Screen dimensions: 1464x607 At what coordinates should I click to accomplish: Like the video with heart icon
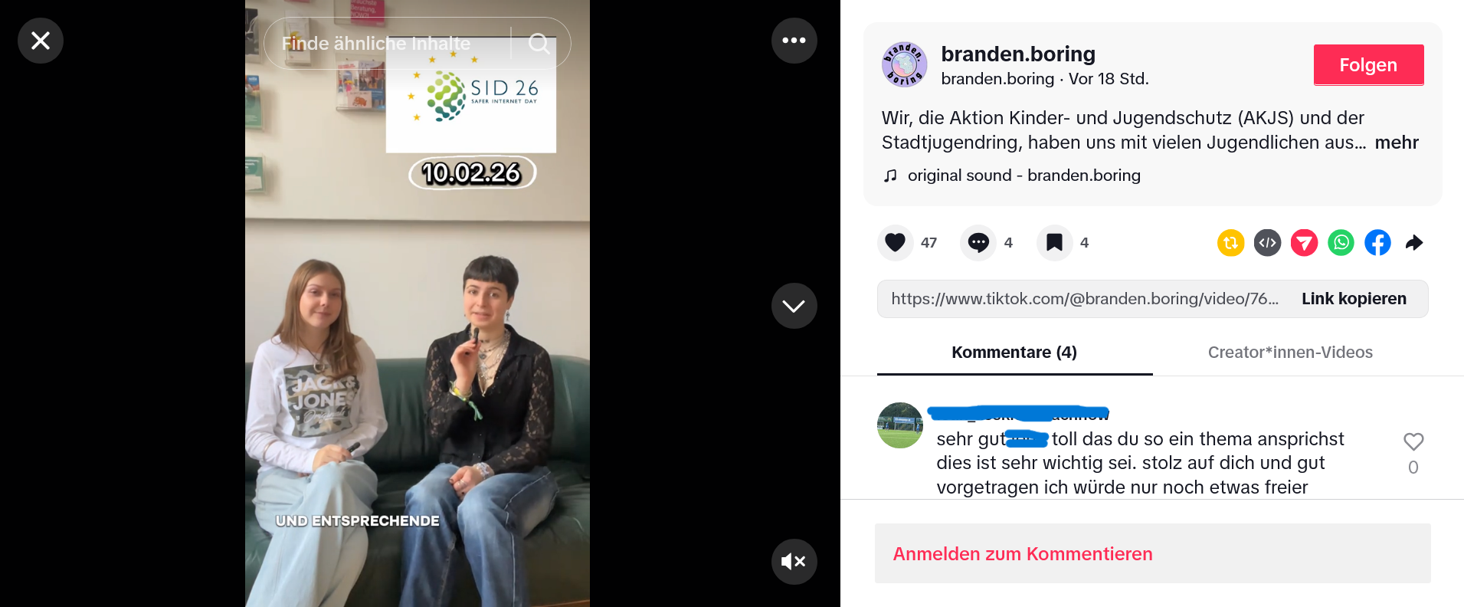click(895, 243)
